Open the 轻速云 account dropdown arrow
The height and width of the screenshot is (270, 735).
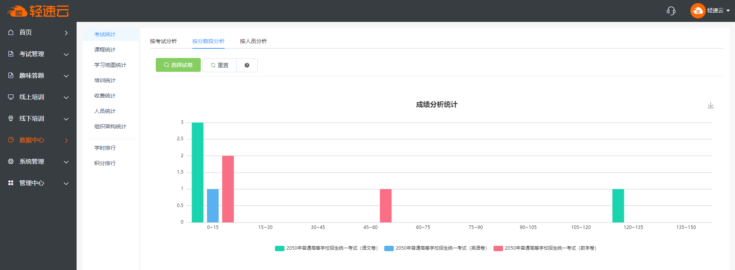[728, 11]
